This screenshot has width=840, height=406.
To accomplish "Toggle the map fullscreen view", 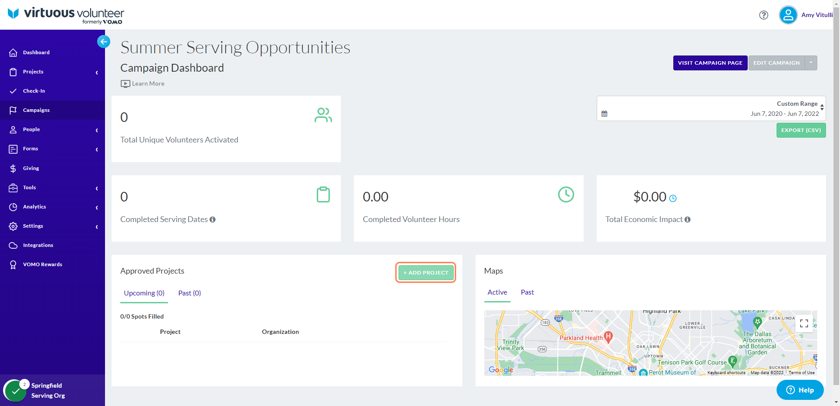I will pyautogui.click(x=804, y=323).
